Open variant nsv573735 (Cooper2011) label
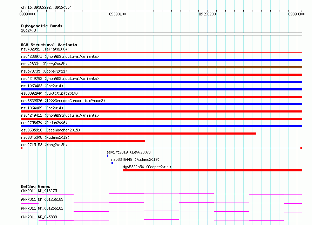This screenshot has height=225, width=312. point(44,71)
